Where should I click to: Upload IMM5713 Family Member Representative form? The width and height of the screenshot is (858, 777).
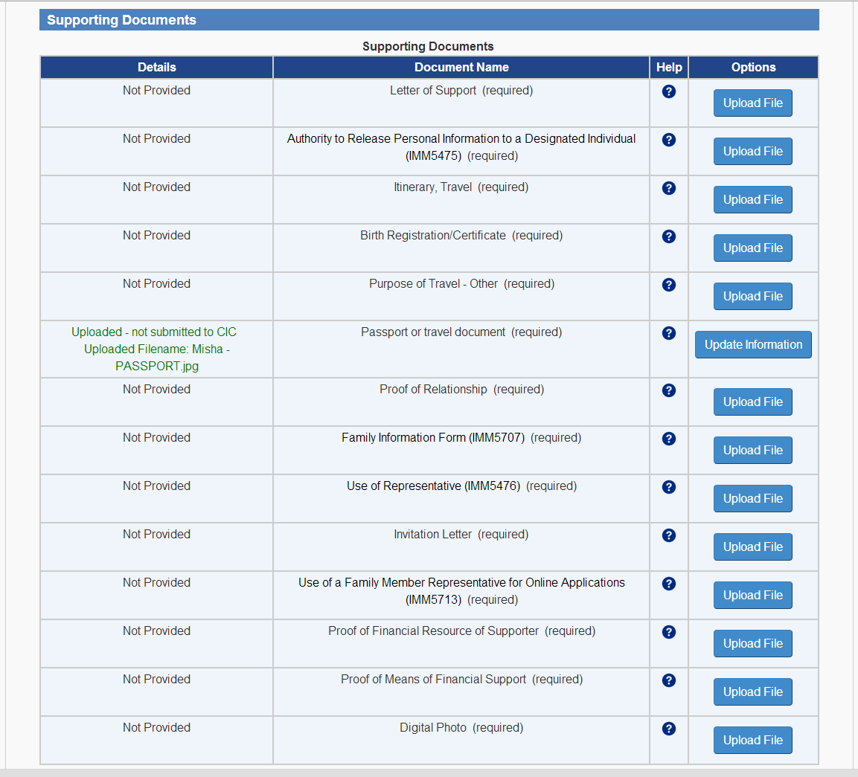[x=753, y=595]
